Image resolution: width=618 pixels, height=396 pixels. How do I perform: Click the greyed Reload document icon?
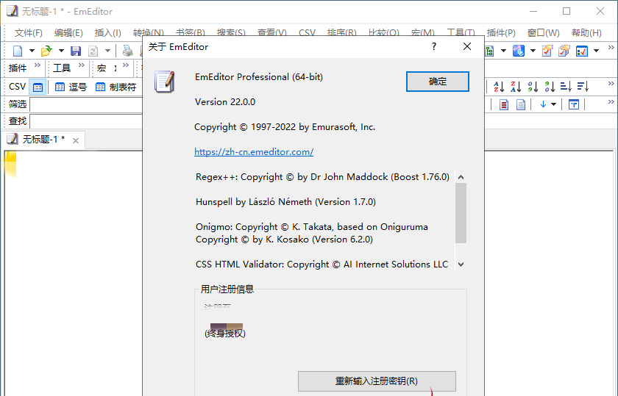93,51
